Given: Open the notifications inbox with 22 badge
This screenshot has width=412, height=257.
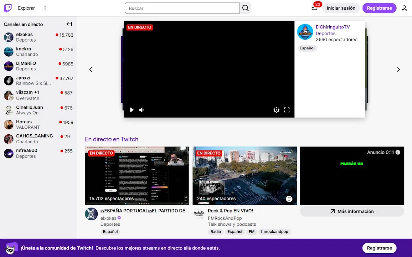Looking at the screenshot, I should [x=314, y=8].
